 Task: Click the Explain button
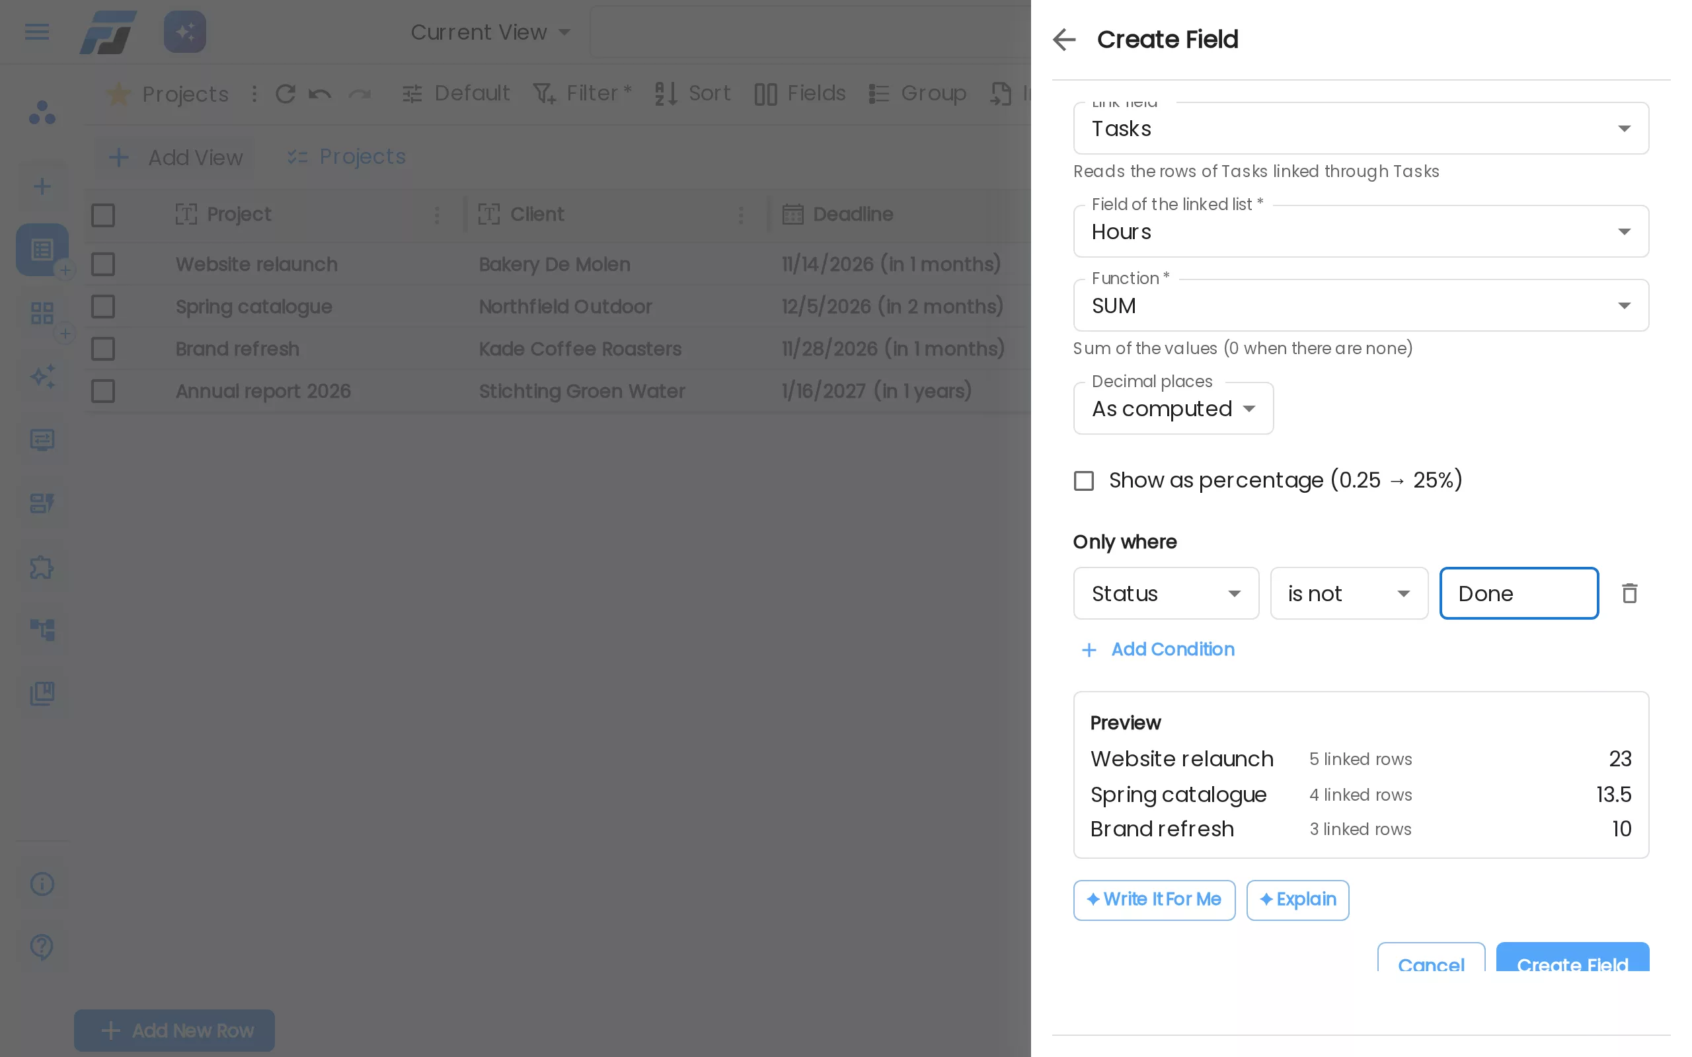coord(1297,900)
